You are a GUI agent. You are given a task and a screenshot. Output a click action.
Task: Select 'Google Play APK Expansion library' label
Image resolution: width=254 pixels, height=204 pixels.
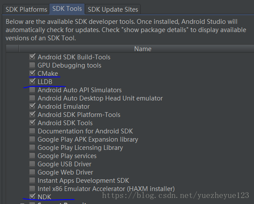pos(88,139)
